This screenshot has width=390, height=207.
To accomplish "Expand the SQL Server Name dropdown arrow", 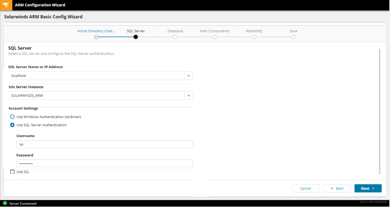I will coord(189,76).
